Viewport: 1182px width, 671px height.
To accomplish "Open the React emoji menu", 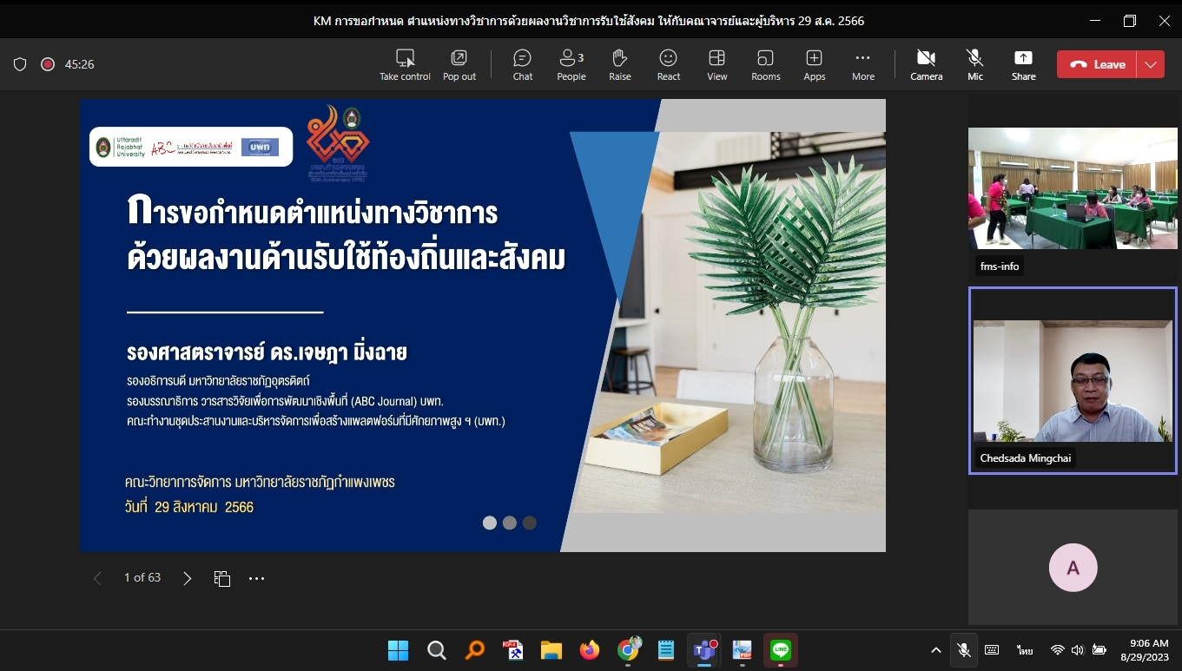I will pos(668,64).
